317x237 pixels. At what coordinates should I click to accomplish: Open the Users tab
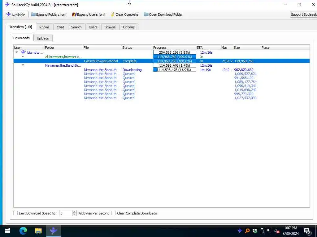click(93, 27)
